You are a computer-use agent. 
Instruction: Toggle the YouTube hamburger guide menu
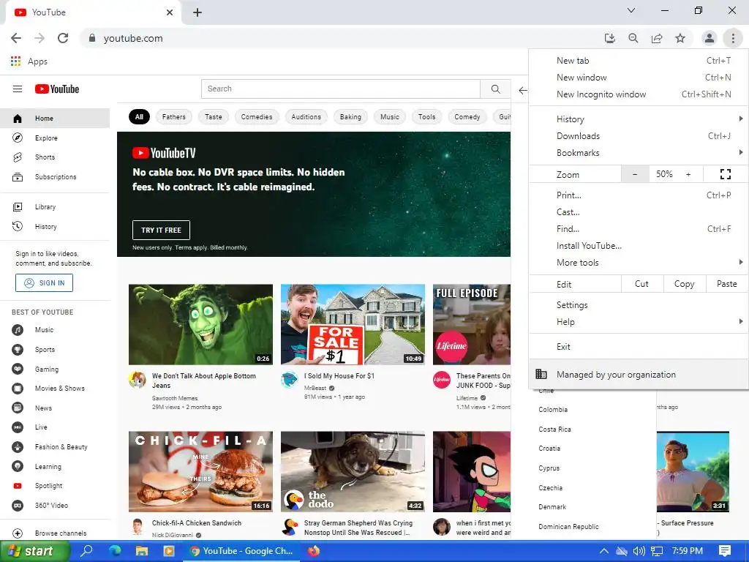pos(18,89)
